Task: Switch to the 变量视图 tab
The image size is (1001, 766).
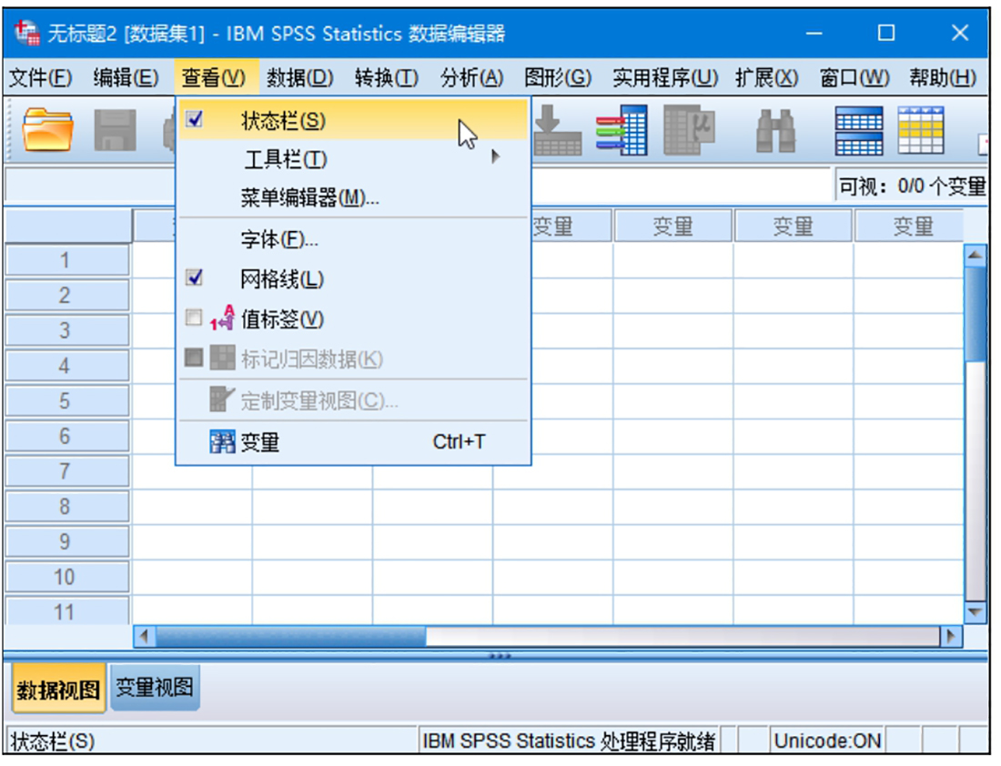Action: point(155,688)
